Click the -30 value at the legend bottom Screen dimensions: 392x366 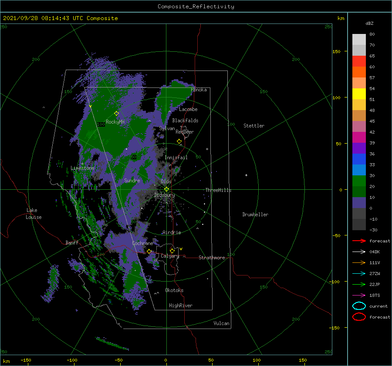point(373,230)
